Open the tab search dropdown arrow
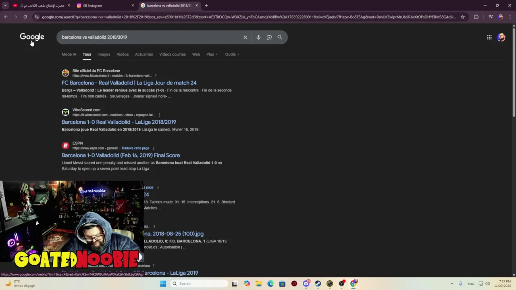The height and width of the screenshot is (290, 516). pyautogui.click(x=5, y=6)
